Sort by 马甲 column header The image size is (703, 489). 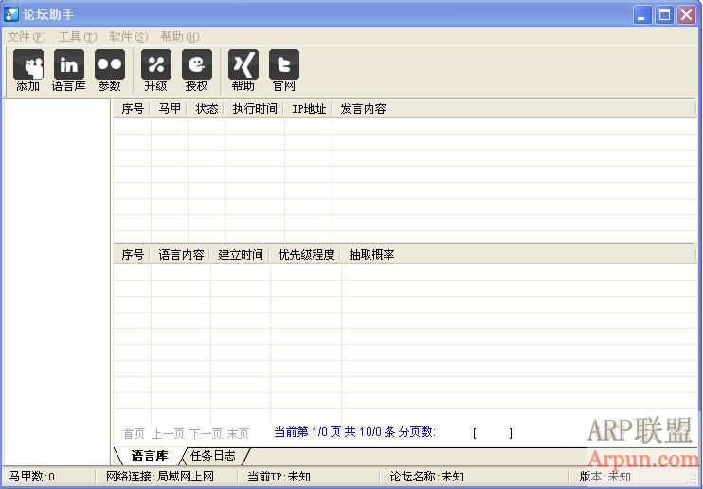170,109
